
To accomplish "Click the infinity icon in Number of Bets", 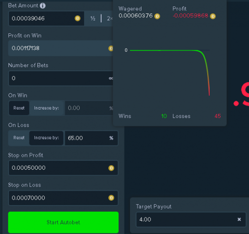I will click(x=111, y=78).
